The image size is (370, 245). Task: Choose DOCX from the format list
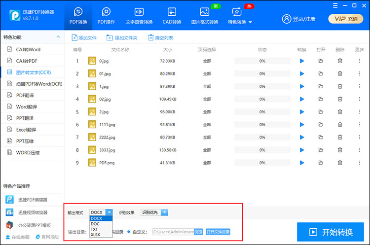(101, 218)
